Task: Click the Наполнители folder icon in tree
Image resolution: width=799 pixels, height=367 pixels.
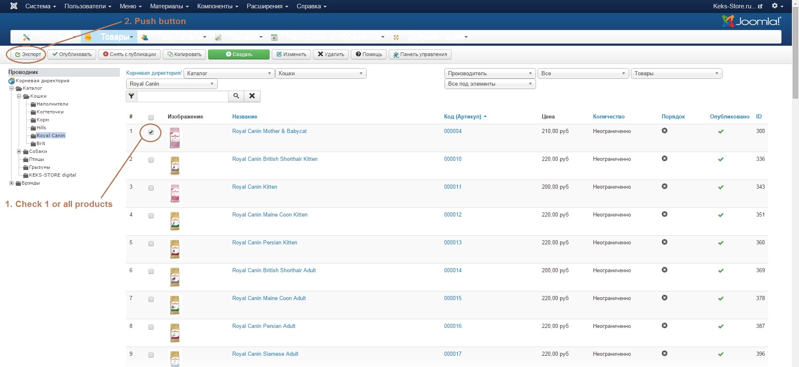Action: (33, 104)
